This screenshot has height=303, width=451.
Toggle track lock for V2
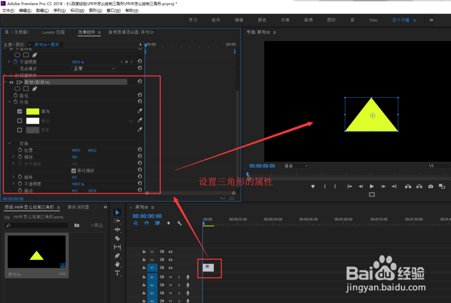point(144,260)
